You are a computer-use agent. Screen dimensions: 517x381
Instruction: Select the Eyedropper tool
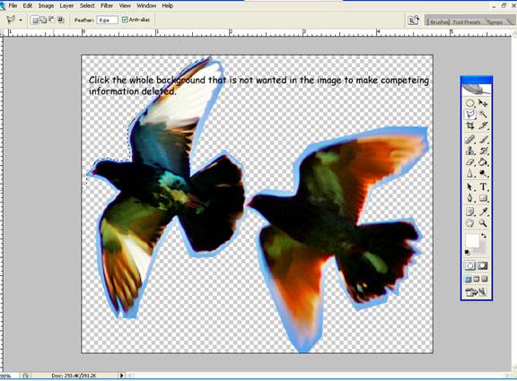[x=483, y=212]
